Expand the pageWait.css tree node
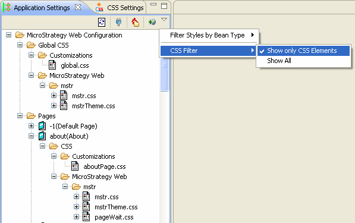Viewport: 355px width, 223px height. click(x=76, y=216)
